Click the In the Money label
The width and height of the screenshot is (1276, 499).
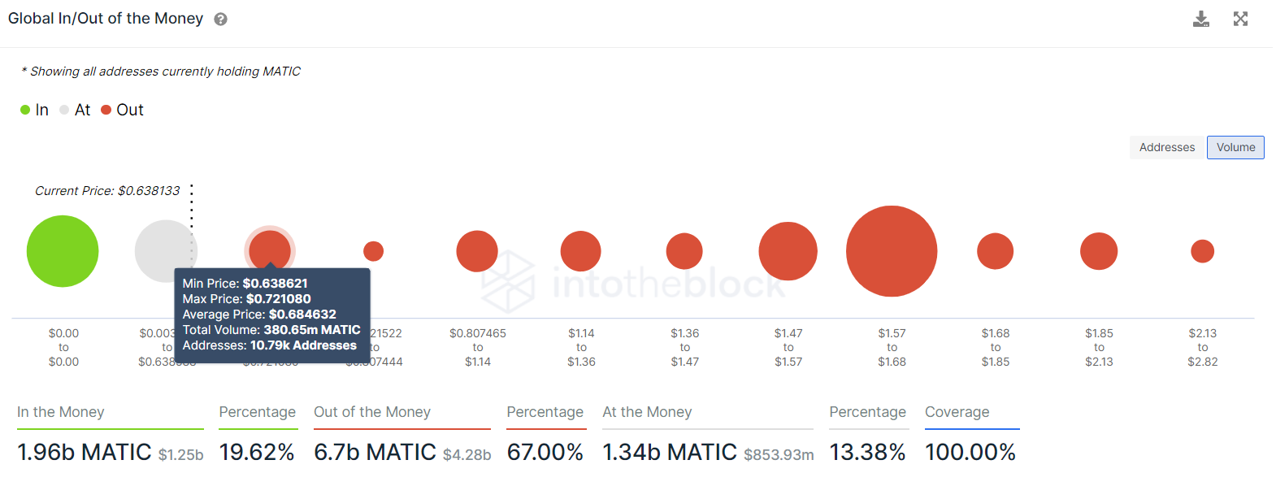click(x=61, y=412)
